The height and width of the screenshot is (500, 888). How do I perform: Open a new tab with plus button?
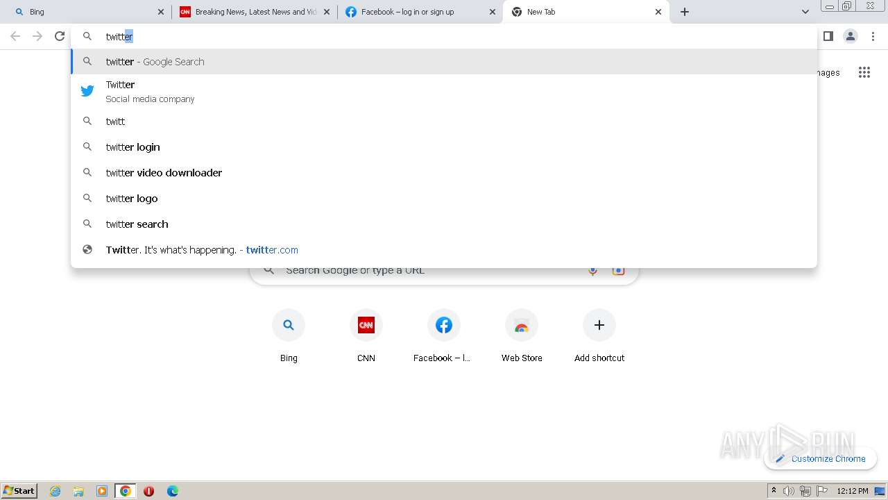(x=685, y=12)
